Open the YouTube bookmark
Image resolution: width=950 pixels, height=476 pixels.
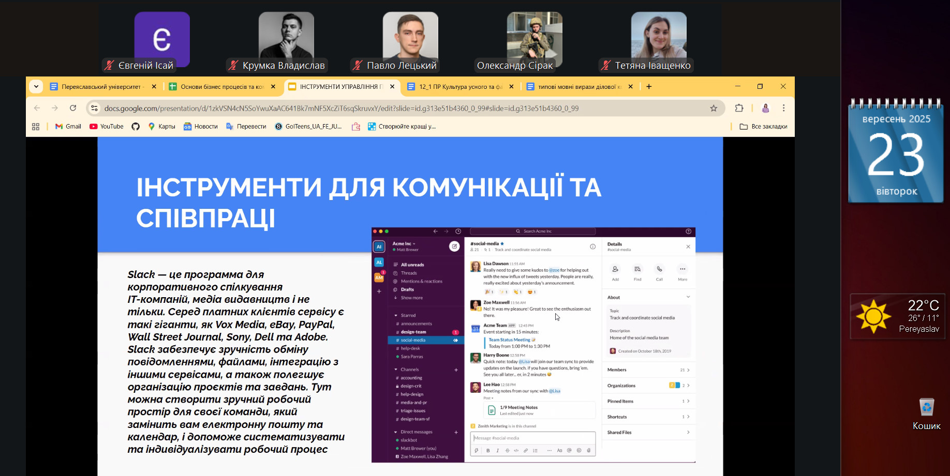pos(107,127)
